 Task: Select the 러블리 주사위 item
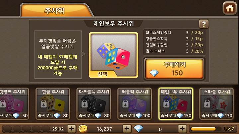pyautogui.click(x=134, y=103)
